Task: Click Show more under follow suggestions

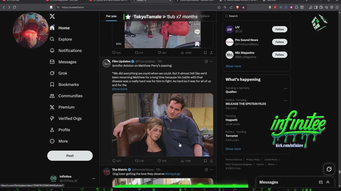Action: coord(233,66)
